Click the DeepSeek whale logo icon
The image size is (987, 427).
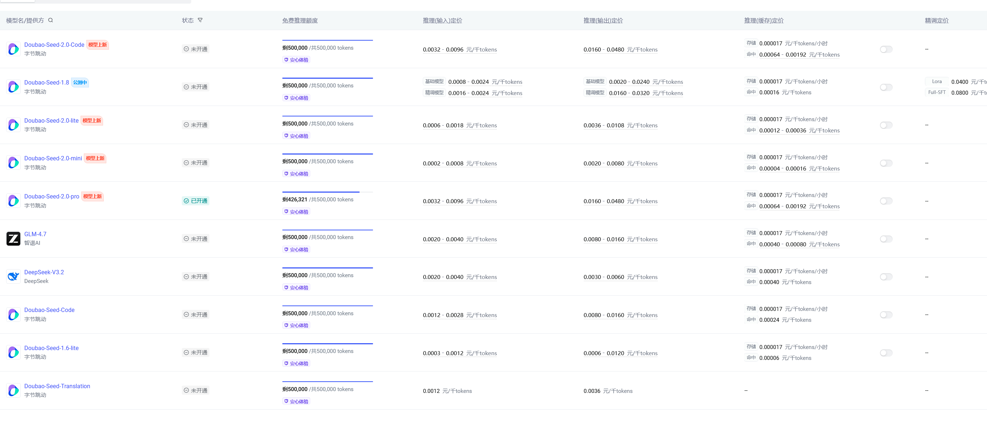tap(13, 276)
